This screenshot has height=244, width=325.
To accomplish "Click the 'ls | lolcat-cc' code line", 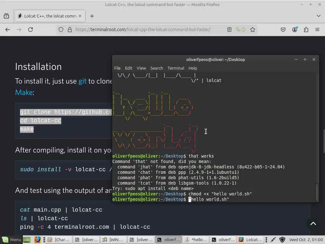I will [x=44, y=218].
